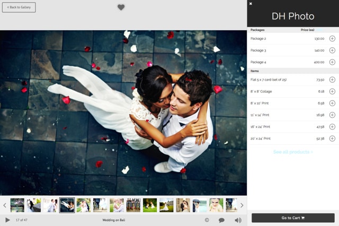Go back to gallery

(19, 7)
